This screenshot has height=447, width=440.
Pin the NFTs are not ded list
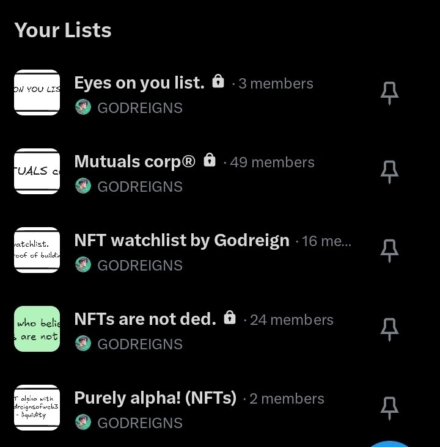(389, 330)
